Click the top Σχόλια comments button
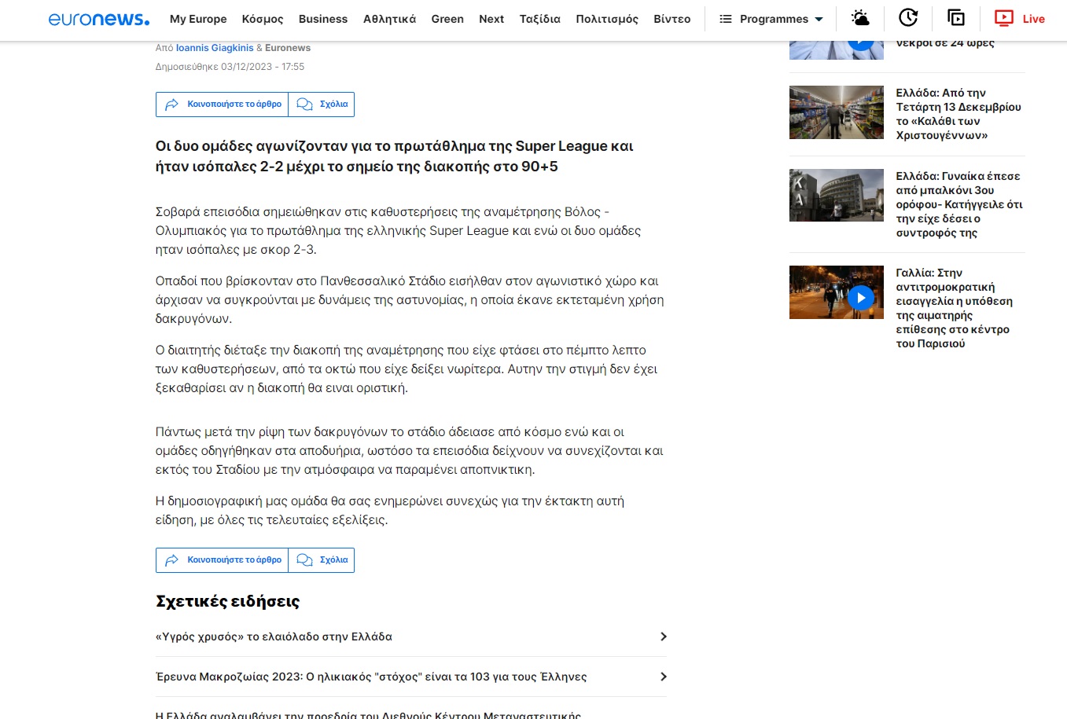Screen dimensions: 1067x719 point(322,105)
